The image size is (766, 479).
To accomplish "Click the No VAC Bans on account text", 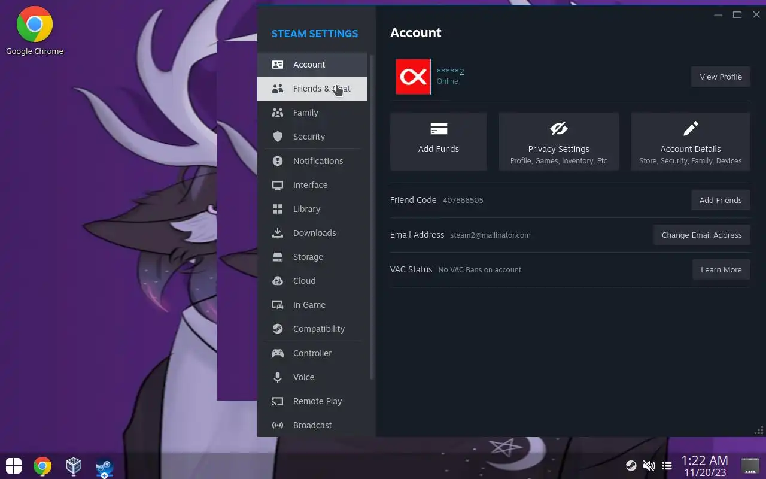I will [x=479, y=270].
